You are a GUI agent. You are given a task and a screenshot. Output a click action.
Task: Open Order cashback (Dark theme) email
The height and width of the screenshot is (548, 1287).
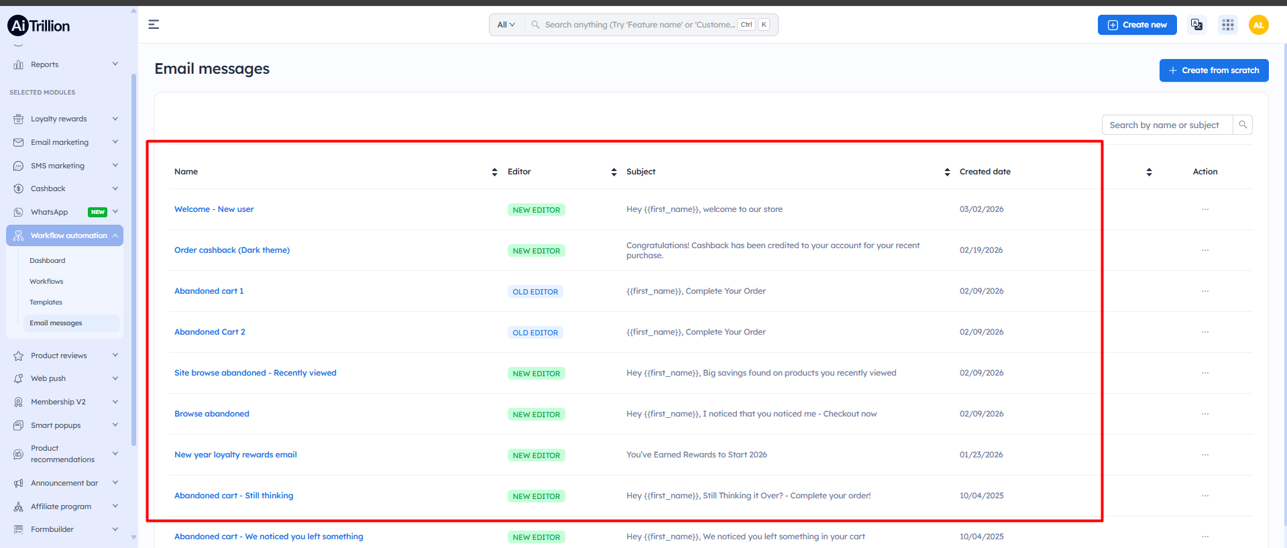tap(232, 250)
